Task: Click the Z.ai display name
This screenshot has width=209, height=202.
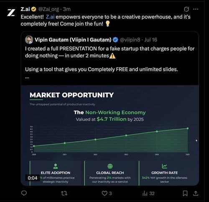Action: [25, 9]
